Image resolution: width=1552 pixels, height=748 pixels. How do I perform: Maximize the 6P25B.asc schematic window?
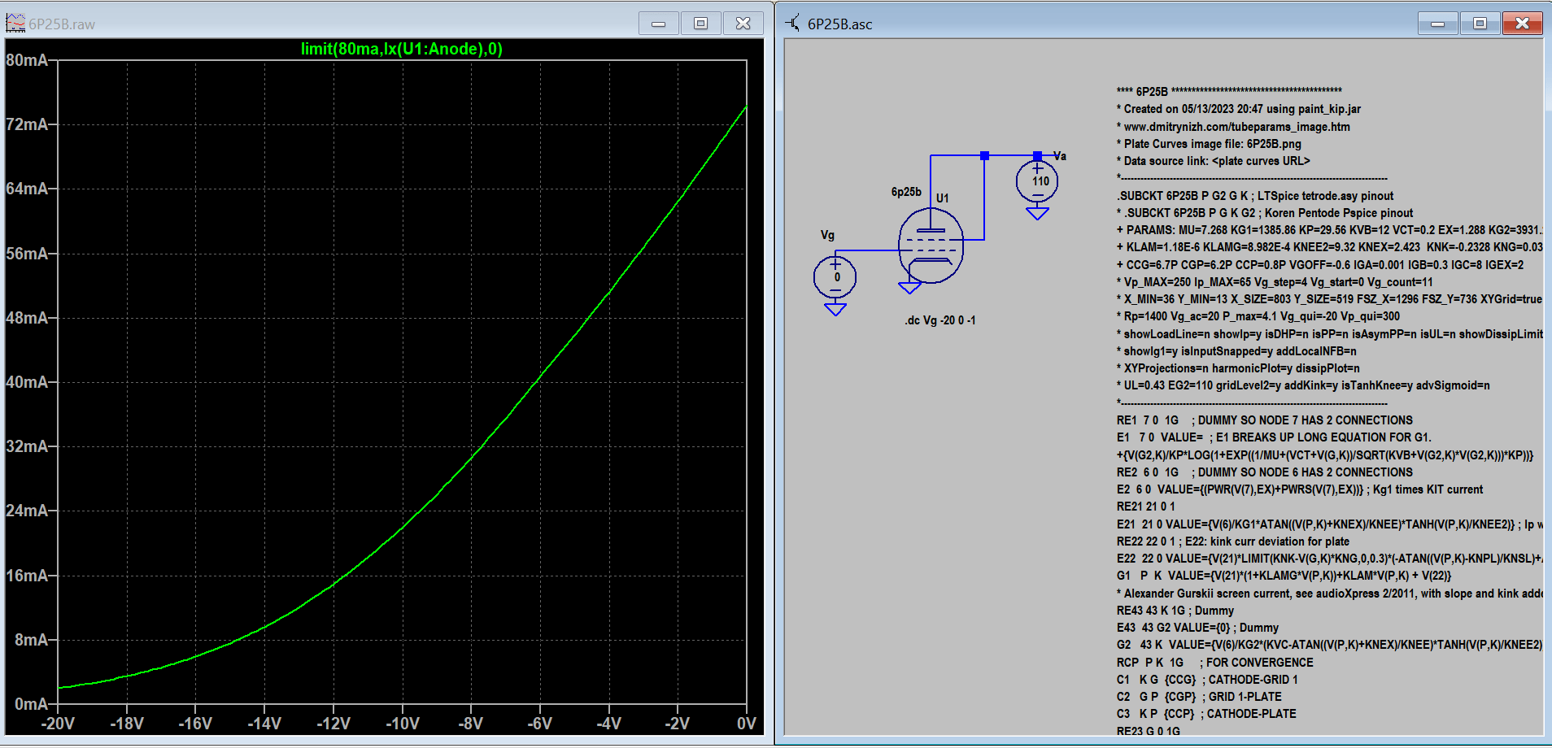[1480, 24]
